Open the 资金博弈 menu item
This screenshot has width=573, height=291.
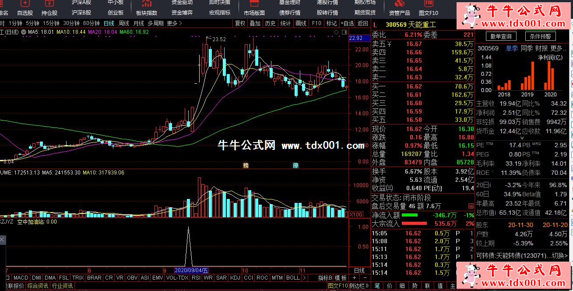tap(182, 13)
